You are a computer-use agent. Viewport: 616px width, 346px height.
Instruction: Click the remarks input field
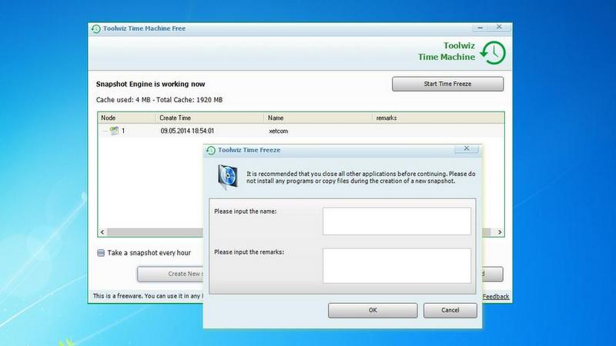(397, 265)
